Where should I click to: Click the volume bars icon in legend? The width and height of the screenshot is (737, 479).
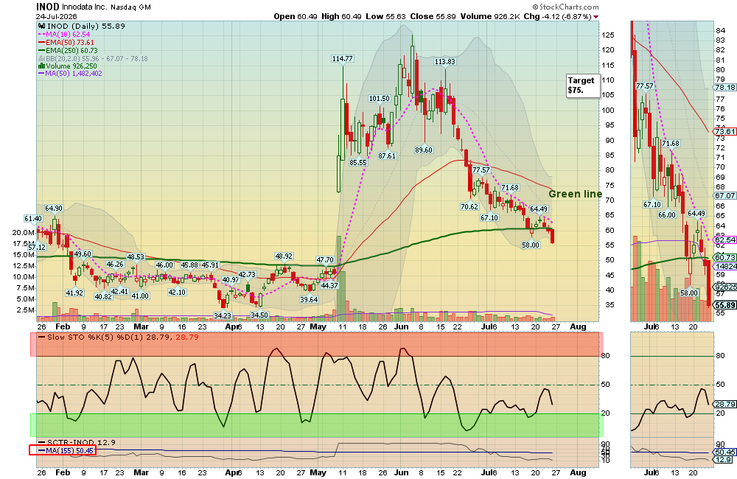[41, 66]
